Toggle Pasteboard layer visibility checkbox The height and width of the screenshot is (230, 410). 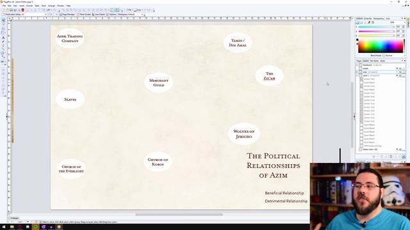(361, 65)
